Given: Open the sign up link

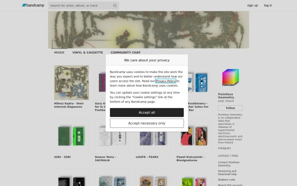Looking at the screenshot, I should click(252, 5).
